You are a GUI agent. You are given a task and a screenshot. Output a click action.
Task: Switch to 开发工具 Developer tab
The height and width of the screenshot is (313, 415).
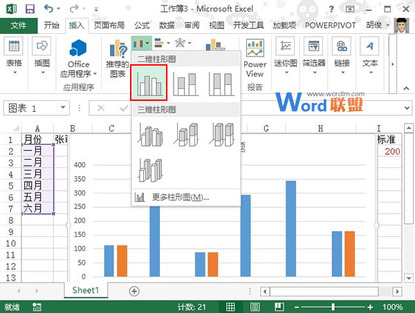coord(248,26)
